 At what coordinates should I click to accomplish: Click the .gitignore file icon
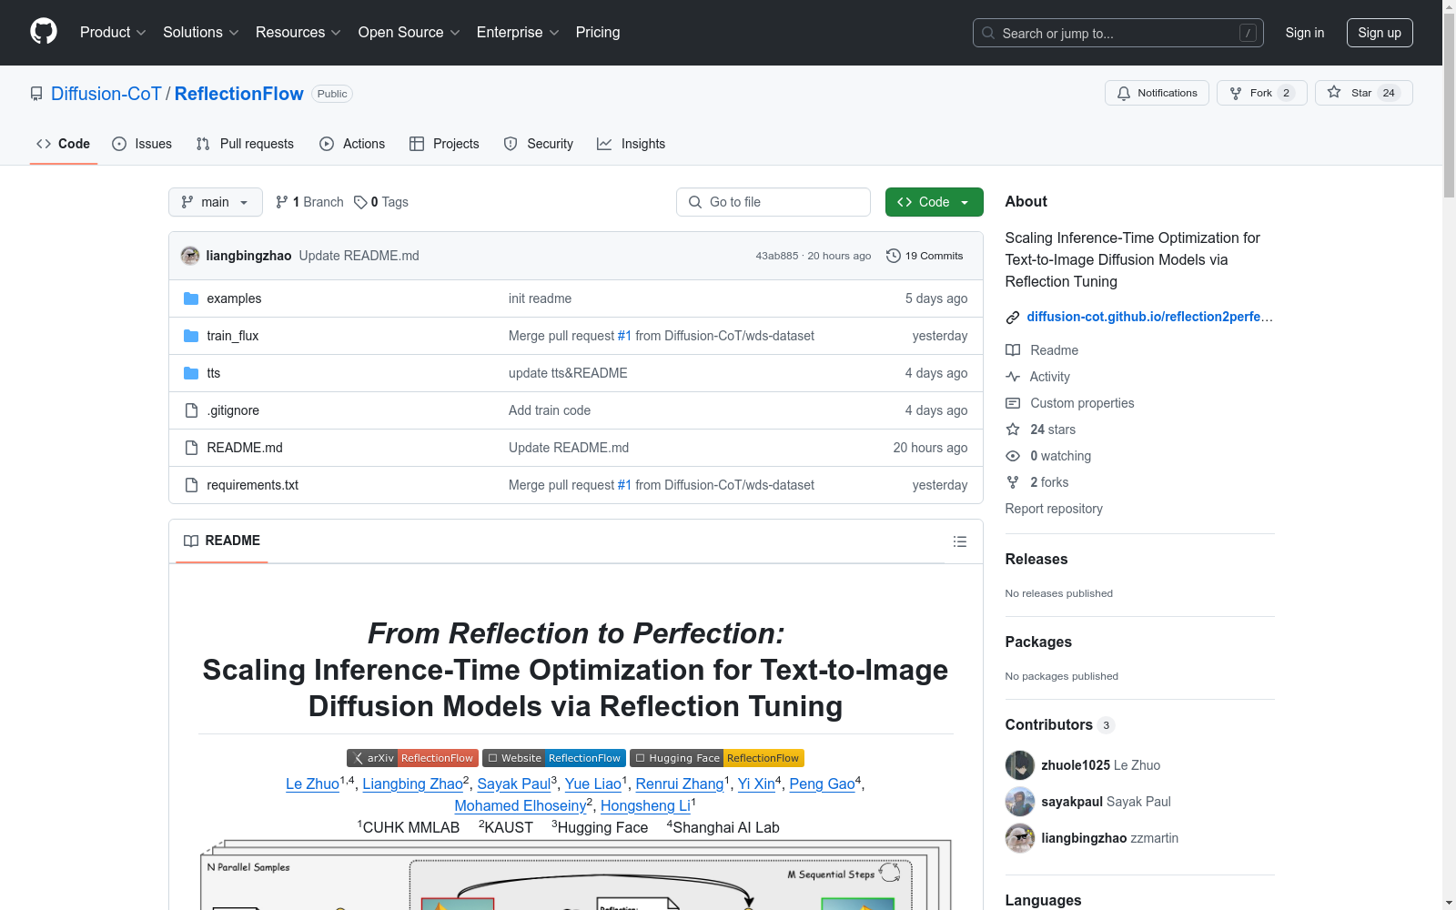pos(191,410)
